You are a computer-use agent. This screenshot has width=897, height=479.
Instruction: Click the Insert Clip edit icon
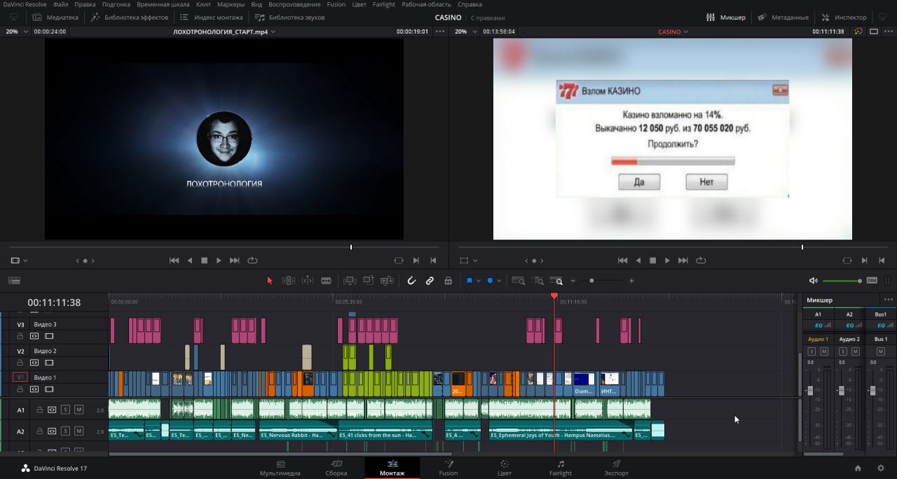click(350, 280)
